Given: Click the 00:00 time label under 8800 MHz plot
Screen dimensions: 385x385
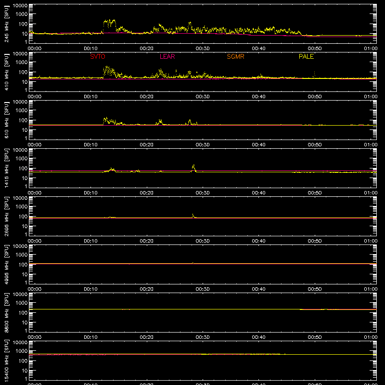Looking at the screenshot, I should pyautogui.click(x=35, y=337).
